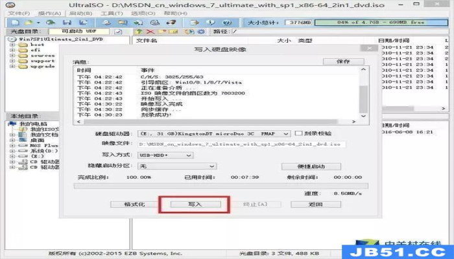The image size is (454, 259).
Task: Click the folder icon right of New Folder
Action: coord(173,32)
